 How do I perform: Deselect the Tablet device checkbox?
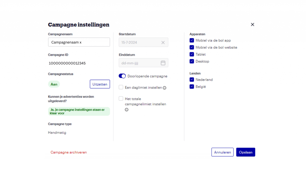tap(192, 54)
